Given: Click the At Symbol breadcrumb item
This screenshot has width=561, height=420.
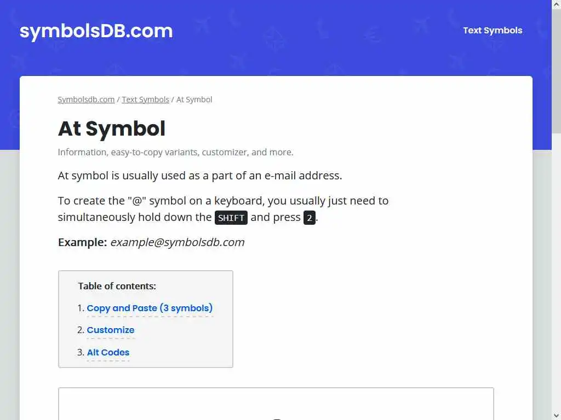Looking at the screenshot, I should [194, 100].
